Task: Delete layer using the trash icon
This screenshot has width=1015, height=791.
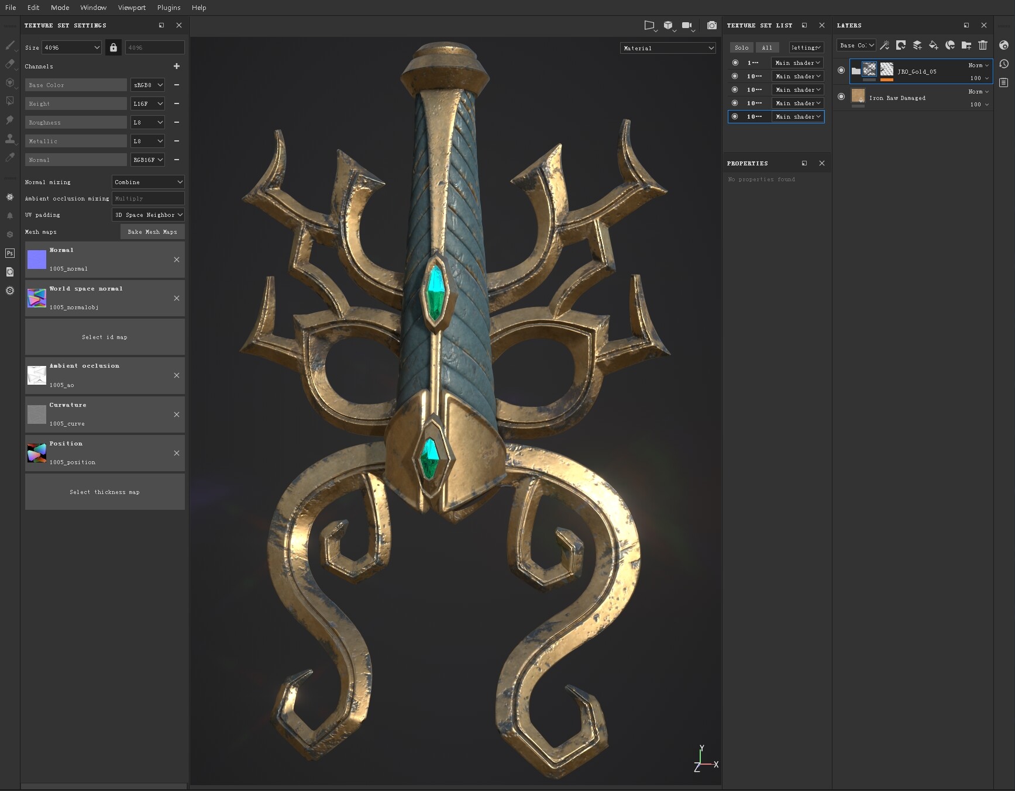Action: pos(983,45)
